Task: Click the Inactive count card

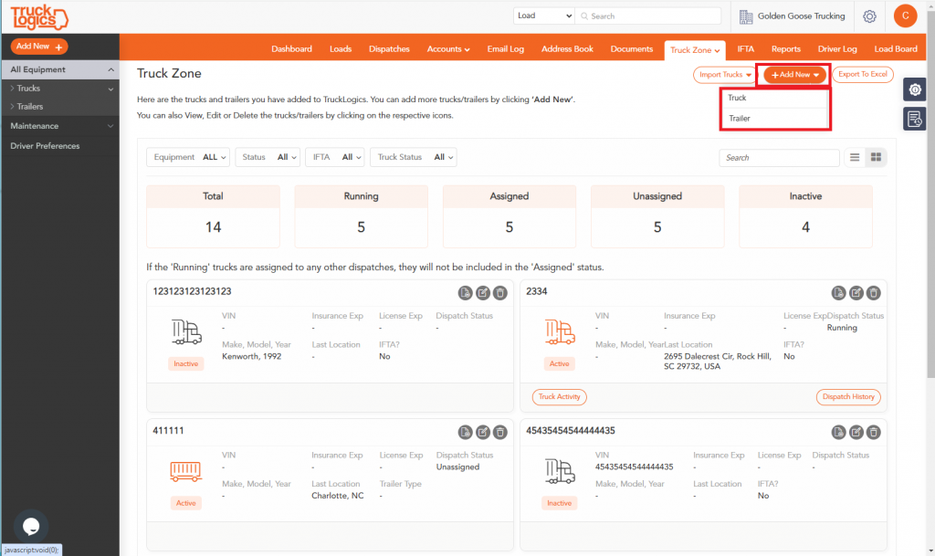Action: pyautogui.click(x=805, y=216)
